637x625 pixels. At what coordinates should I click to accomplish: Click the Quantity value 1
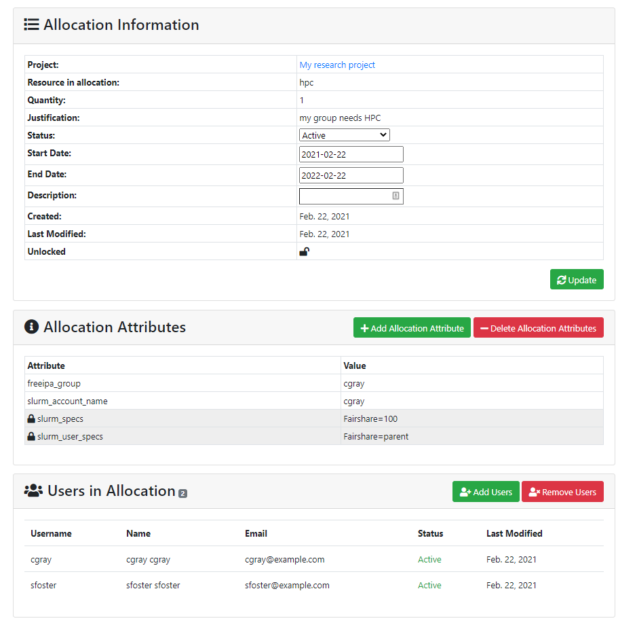coord(302,100)
